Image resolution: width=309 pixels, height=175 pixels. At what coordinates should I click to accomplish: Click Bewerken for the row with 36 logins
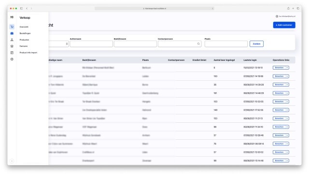tap(279, 85)
